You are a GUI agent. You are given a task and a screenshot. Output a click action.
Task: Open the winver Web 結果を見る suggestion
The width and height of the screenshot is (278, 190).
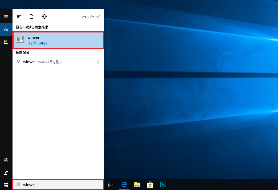(x=58, y=62)
